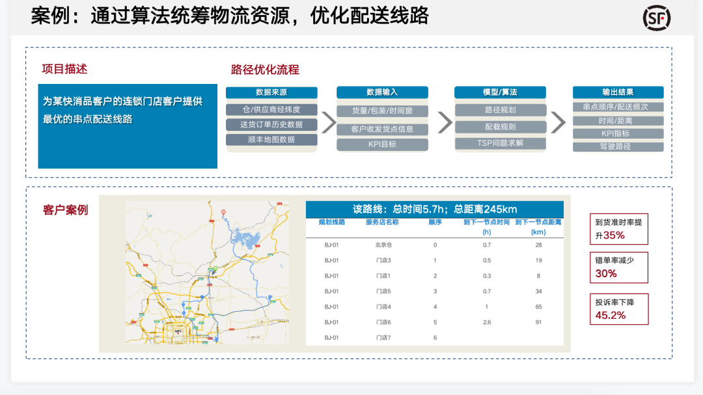Click the 服务店名称 column header
703x395 pixels.
(x=382, y=222)
